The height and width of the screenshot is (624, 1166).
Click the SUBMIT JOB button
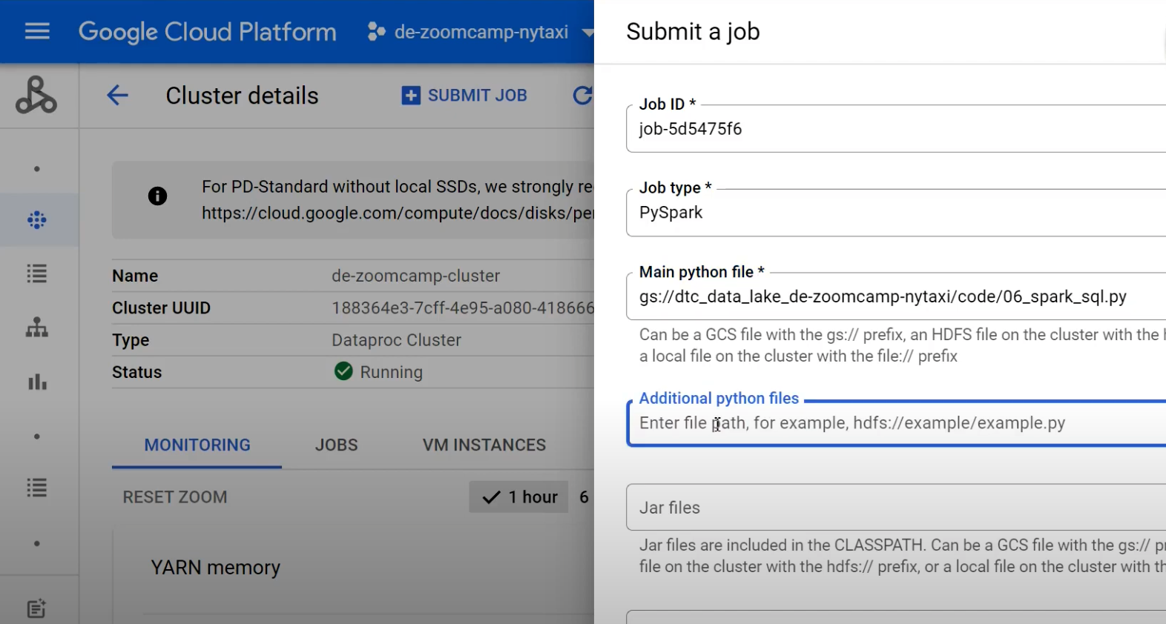[464, 96]
